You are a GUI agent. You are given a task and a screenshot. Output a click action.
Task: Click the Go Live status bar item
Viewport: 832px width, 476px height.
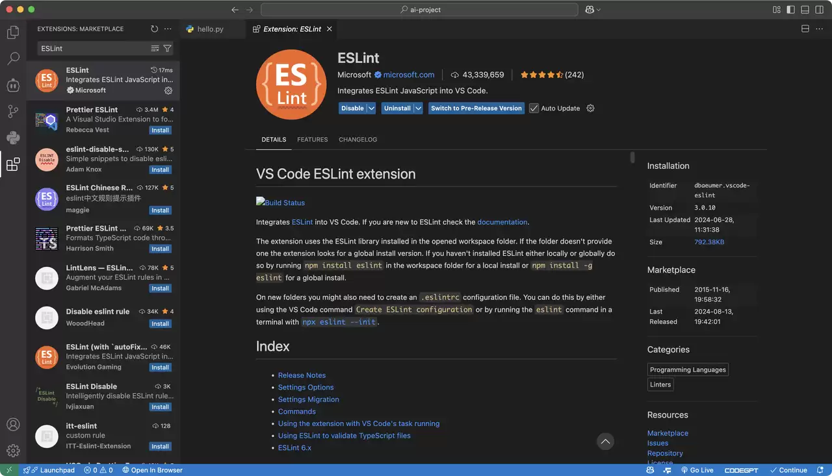[697, 470]
